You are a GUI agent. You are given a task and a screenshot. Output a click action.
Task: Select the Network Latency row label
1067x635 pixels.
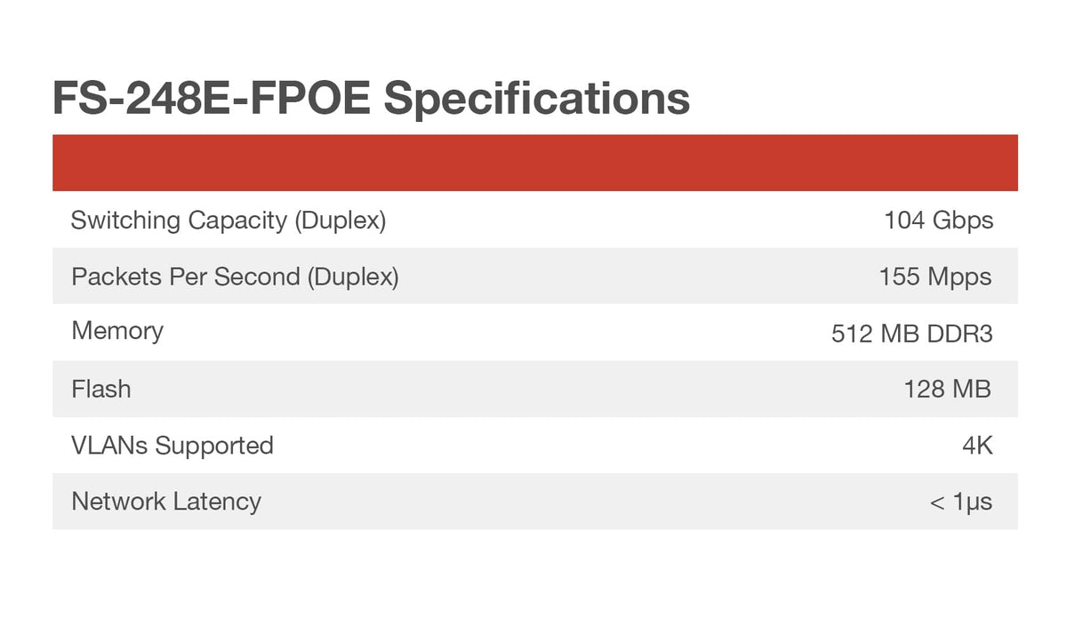click(x=166, y=502)
